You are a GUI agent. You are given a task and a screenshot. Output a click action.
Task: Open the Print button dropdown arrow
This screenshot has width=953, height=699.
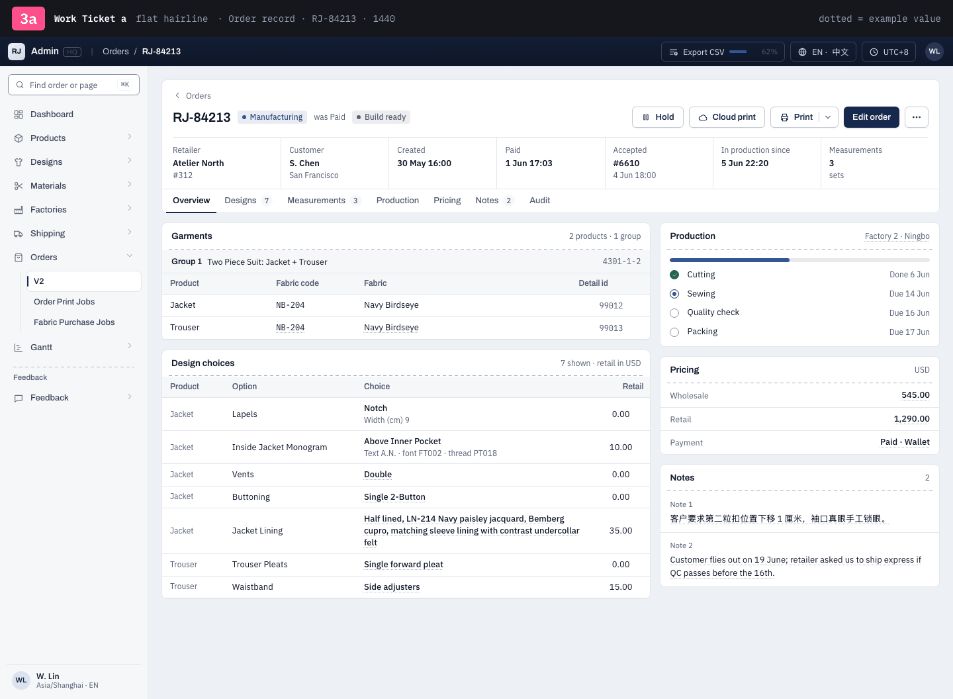tap(828, 117)
